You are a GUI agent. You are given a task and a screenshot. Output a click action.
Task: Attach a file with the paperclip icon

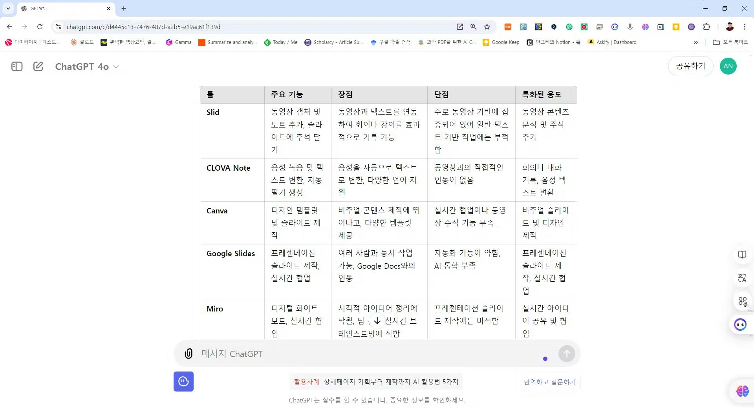tap(188, 353)
